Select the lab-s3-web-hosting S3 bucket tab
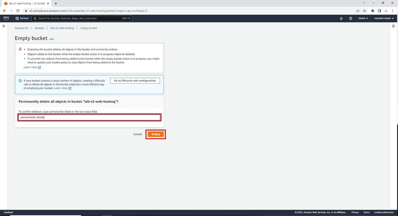This screenshot has width=398, height=216. coord(27,3)
